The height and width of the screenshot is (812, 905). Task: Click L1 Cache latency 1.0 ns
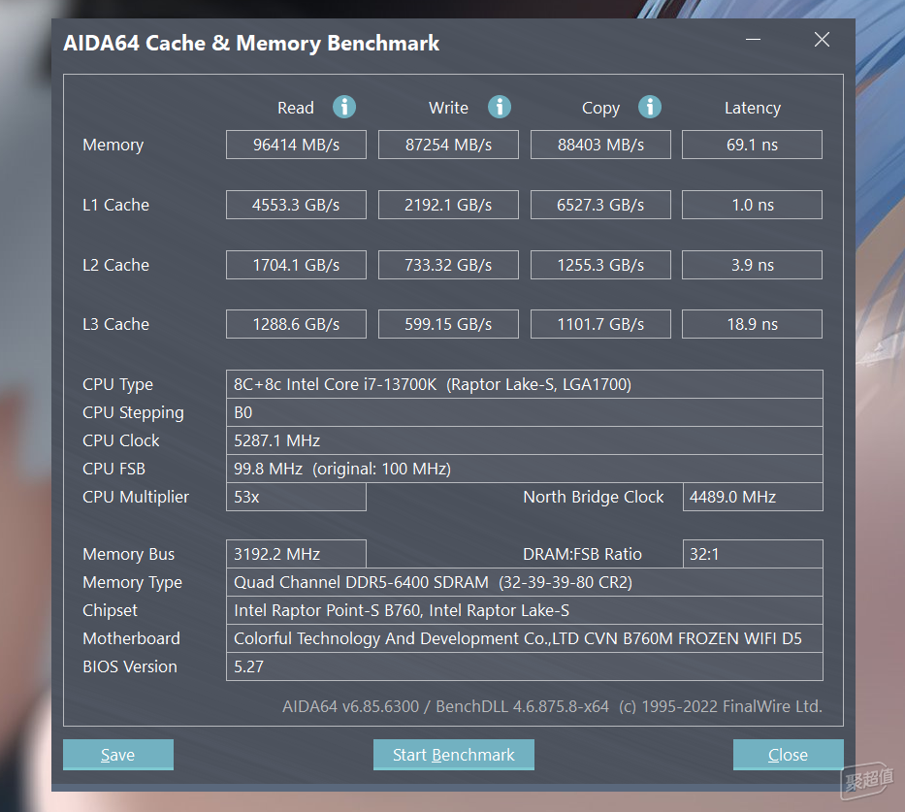point(752,205)
